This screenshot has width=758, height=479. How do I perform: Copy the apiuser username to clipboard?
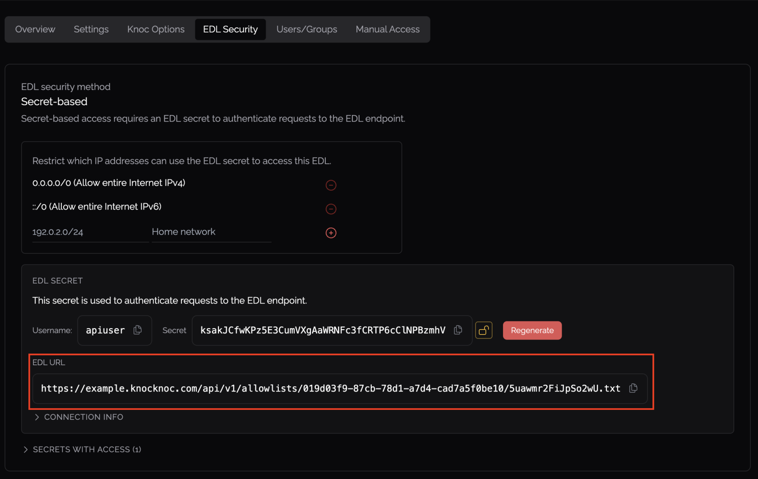(137, 330)
